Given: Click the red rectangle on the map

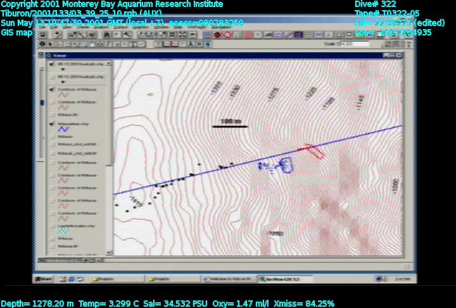Looking at the screenshot, I should click(313, 151).
